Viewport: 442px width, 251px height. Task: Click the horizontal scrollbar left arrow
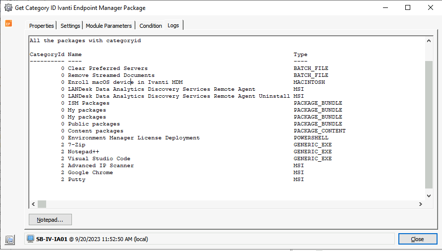33,204
